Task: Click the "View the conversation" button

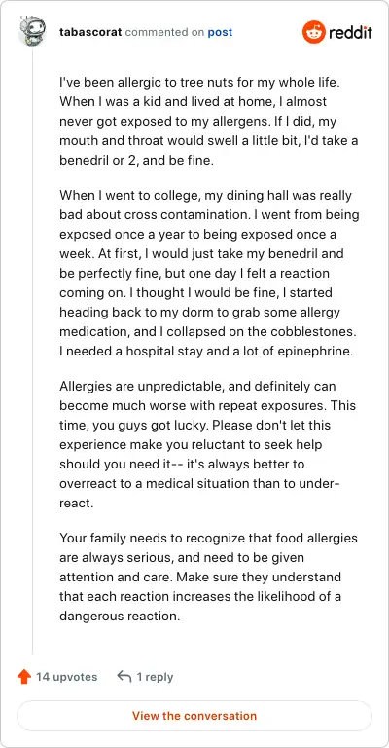Action: pyautogui.click(x=194, y=716)
